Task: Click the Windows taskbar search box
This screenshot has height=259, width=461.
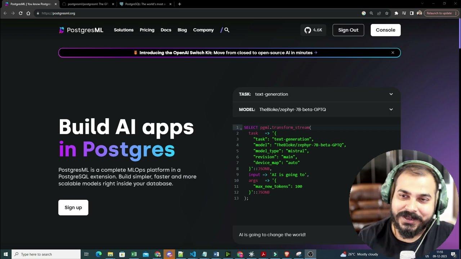Action: (x=46, y=254)
